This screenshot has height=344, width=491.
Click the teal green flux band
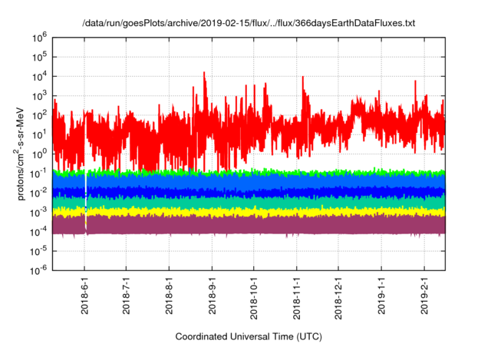click(249, 202)
